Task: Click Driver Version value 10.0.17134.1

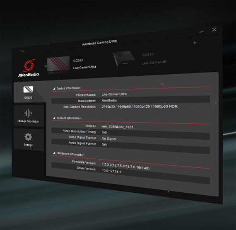Action: pos(111,171)
